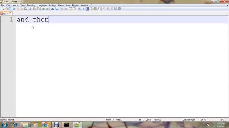The image size is (229, 128).
Task: Click Run a Macro Multiple Times icon
Action: pyautogui.click(x=116, y=9)
